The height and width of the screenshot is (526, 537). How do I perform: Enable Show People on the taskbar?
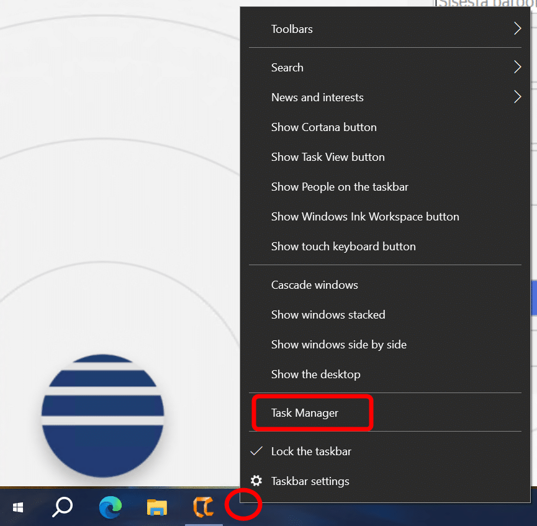pyautogui.click(x=340, y=187)
